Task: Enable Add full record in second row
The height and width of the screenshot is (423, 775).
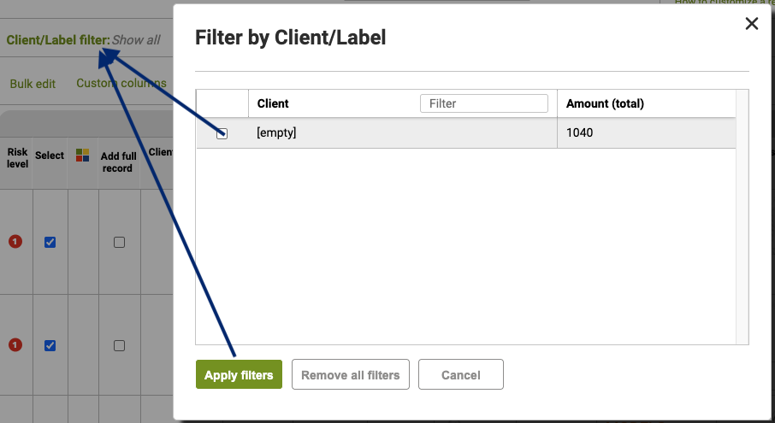Action: point(119,345)
